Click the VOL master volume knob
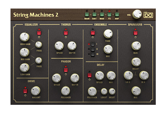Image resolution: width=166 pixels, height=115 pixels. [x=137, y=14]
